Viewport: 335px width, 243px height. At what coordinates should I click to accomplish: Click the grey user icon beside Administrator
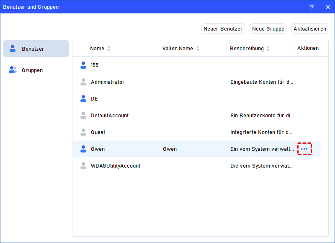click(83, 82)
